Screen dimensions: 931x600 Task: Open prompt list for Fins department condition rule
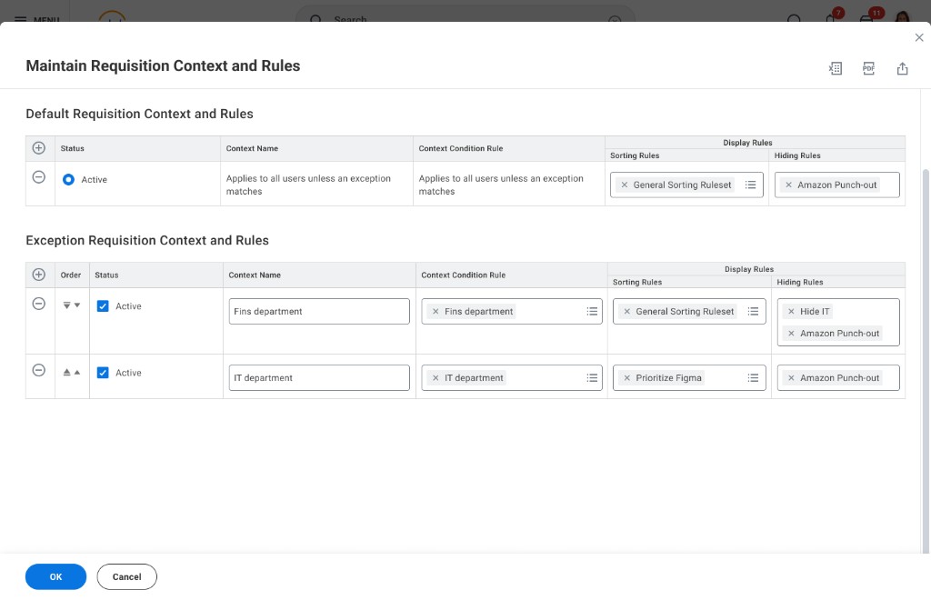(592, 311)
